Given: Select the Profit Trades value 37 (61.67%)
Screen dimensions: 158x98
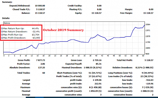Looking at the screenshot, I should [x=95, y=76].
